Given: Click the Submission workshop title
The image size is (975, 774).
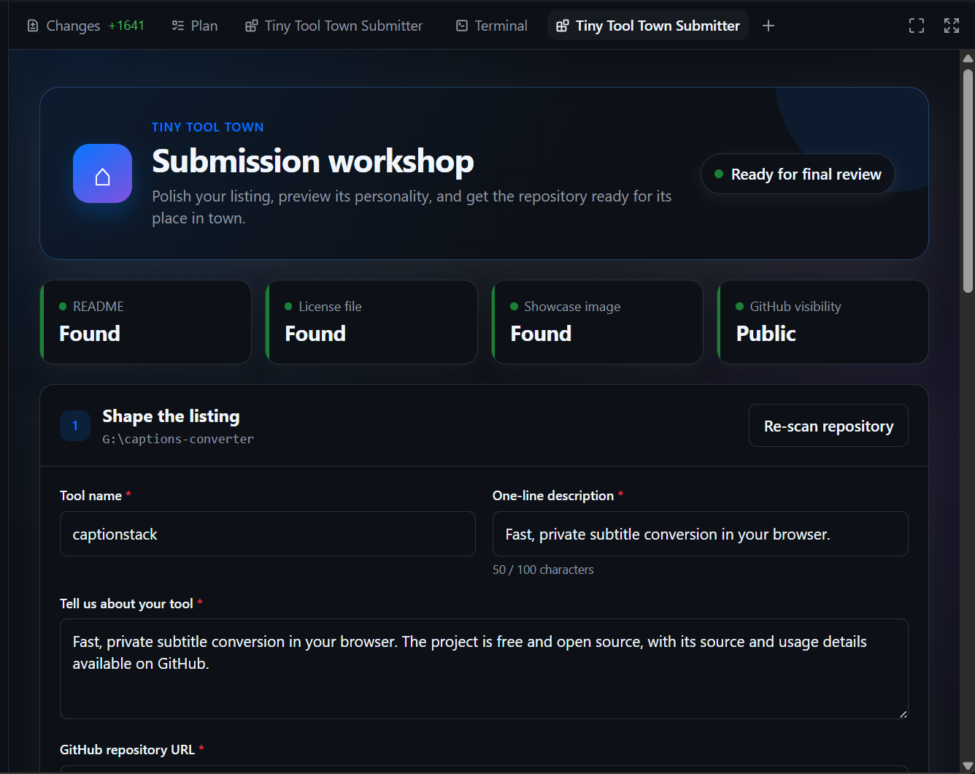Looking at the screenshot, I should click(313, 161).
